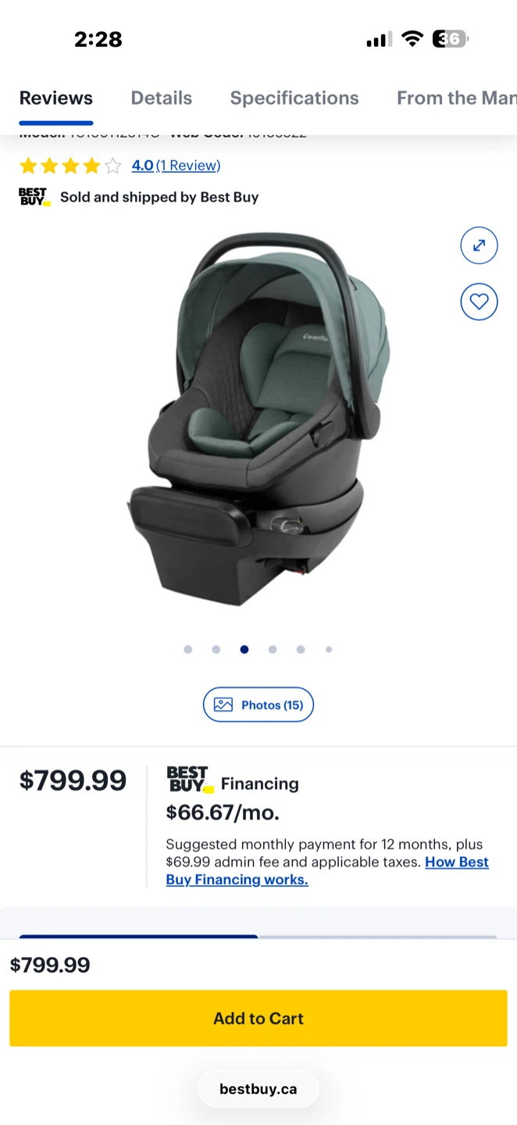Select the fourth carousel dot
This screenshot has height=1125, width=517.
click(273, 649)
